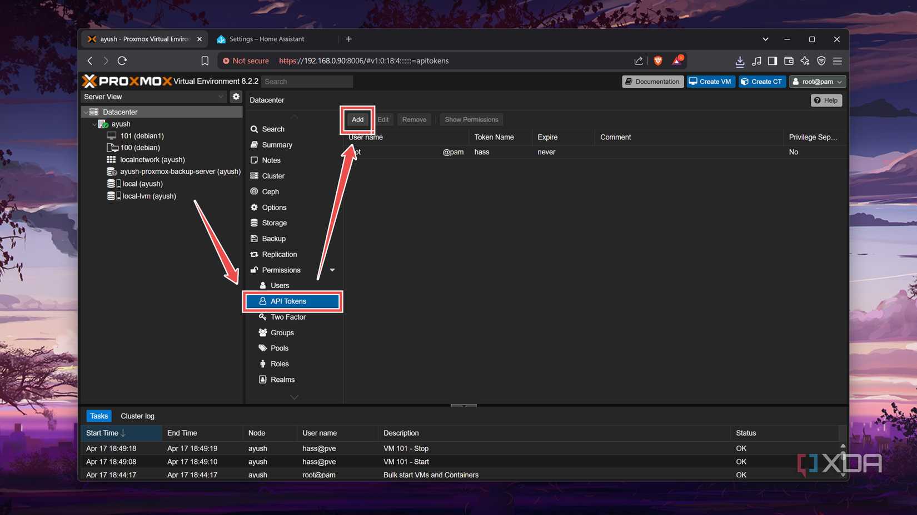
Task: Open Two Factor authentication settings
Action: pyautogui.click(x=287, y=316)
